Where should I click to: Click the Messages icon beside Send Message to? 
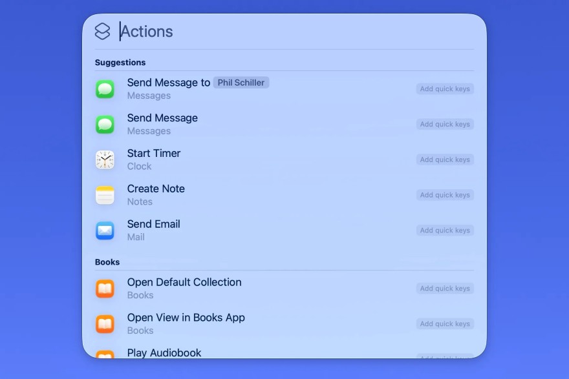click(105, 88)
